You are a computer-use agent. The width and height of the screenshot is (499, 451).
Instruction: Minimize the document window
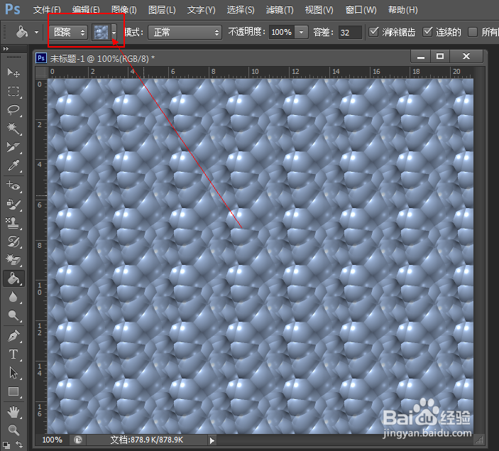tap(421, 57)
